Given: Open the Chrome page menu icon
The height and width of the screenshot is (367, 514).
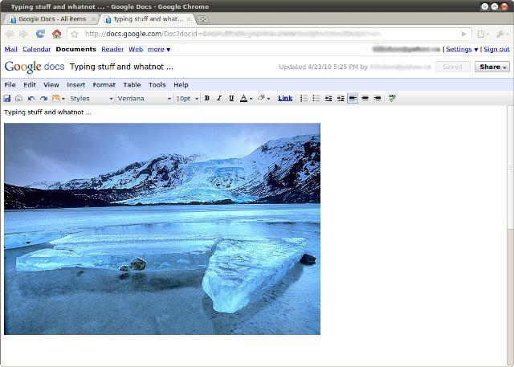Looking at the screenshot, I should tap(483, 34).
